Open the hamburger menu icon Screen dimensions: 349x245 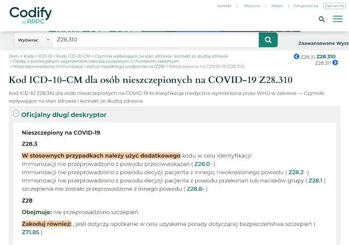(x=338, y=19)
